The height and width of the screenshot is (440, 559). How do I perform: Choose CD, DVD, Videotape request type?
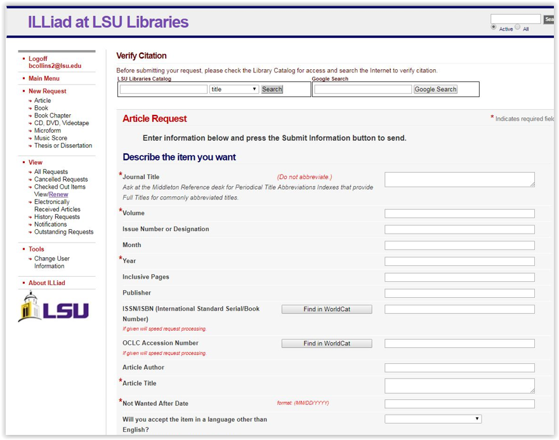[x=62, y=123]
